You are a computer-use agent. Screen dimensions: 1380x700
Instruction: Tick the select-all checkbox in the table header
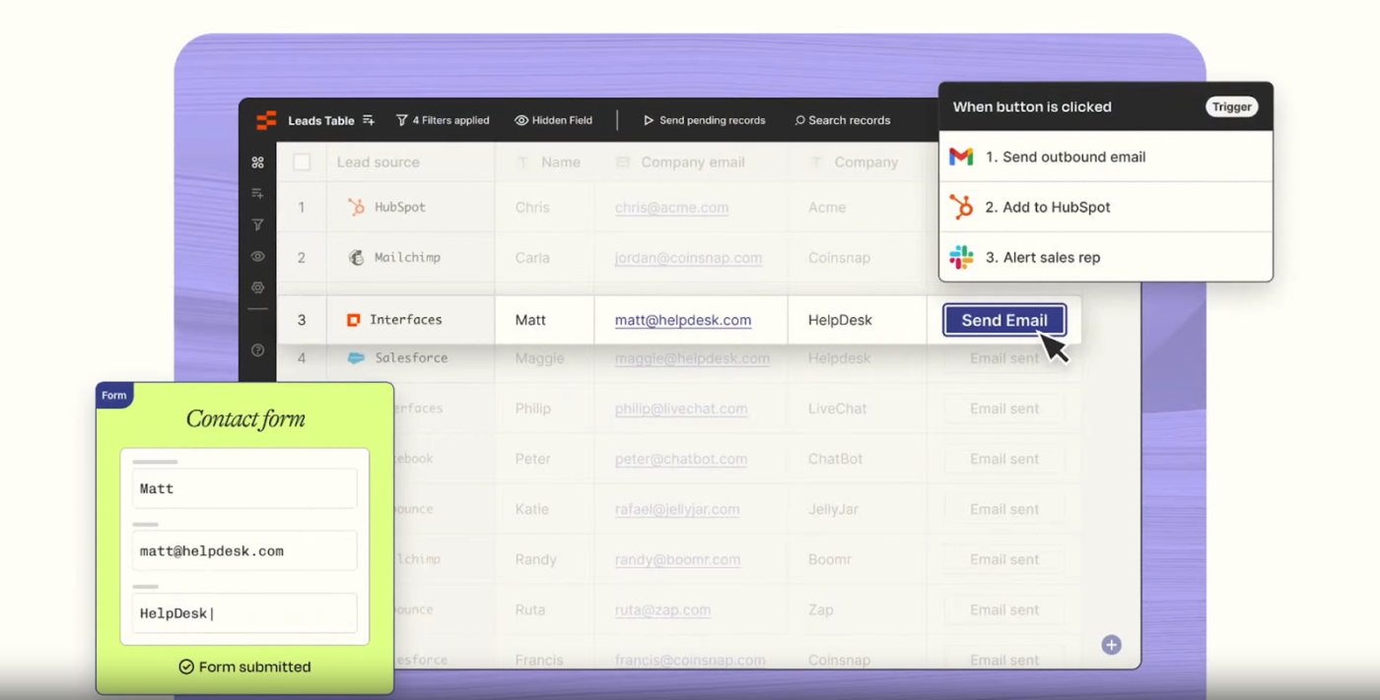(302, 162)
